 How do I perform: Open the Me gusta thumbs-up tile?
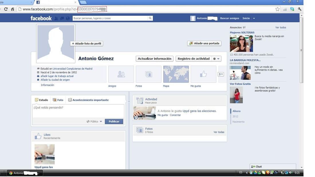[203, 74]
